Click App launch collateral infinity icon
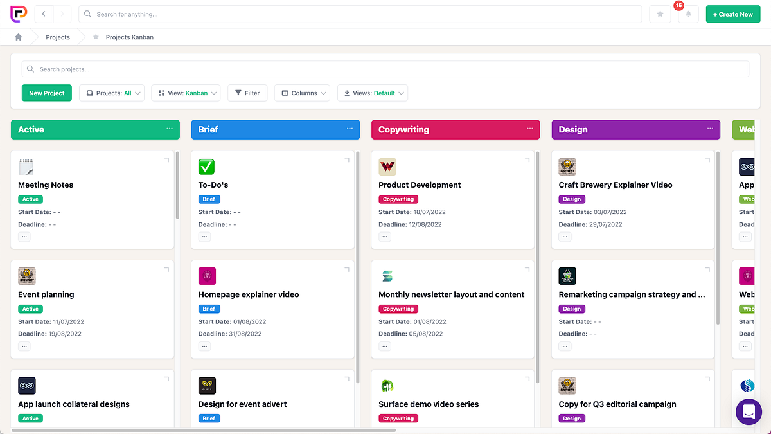The image size is (771, 434). point(27,386)
